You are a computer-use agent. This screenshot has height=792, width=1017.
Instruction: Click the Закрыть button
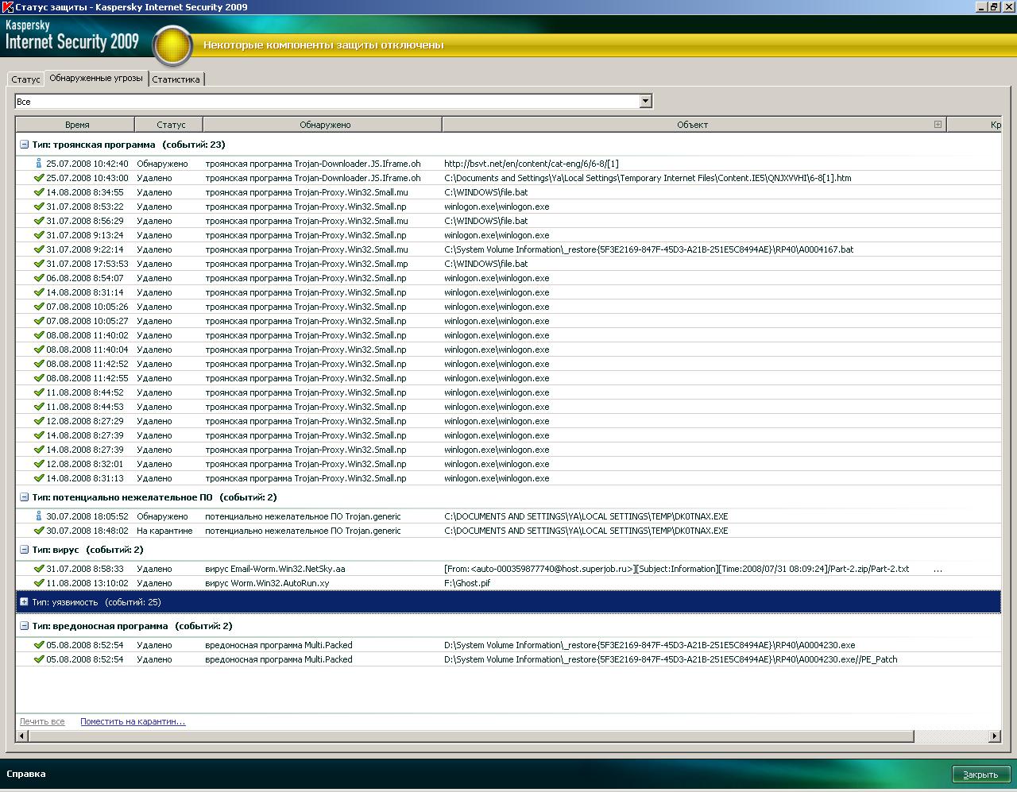pyautogui.click(x=980, y=775)
